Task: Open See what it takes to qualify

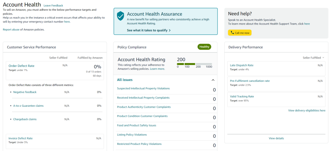Action: click(x=149, y=30)
